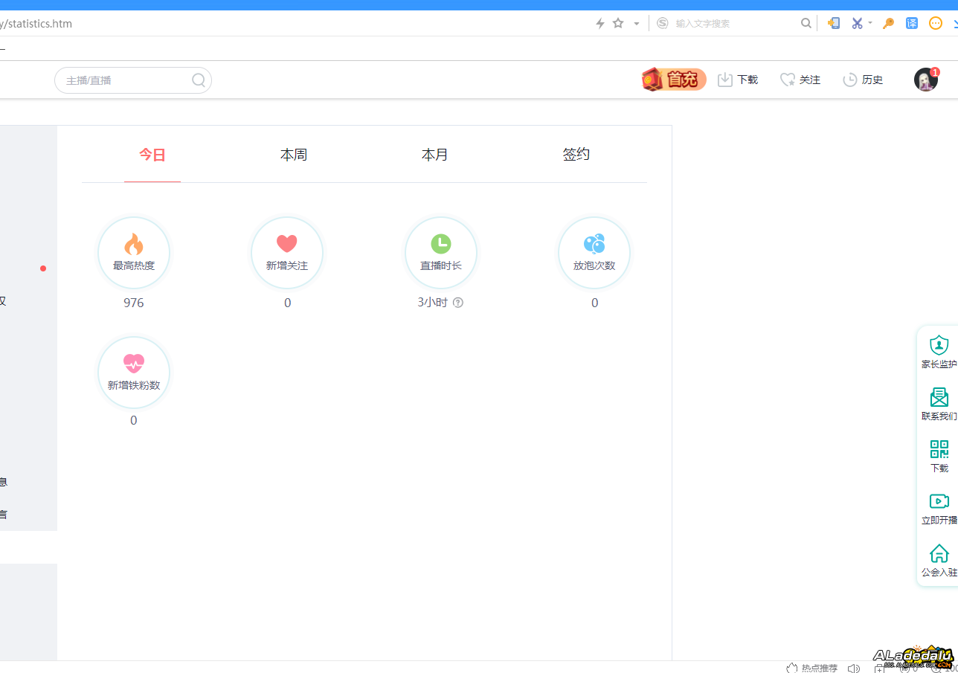The height and width of the screenshot is (673, 958).
Task: Click 立即开播 camera icon
Action: pos(939,501)
